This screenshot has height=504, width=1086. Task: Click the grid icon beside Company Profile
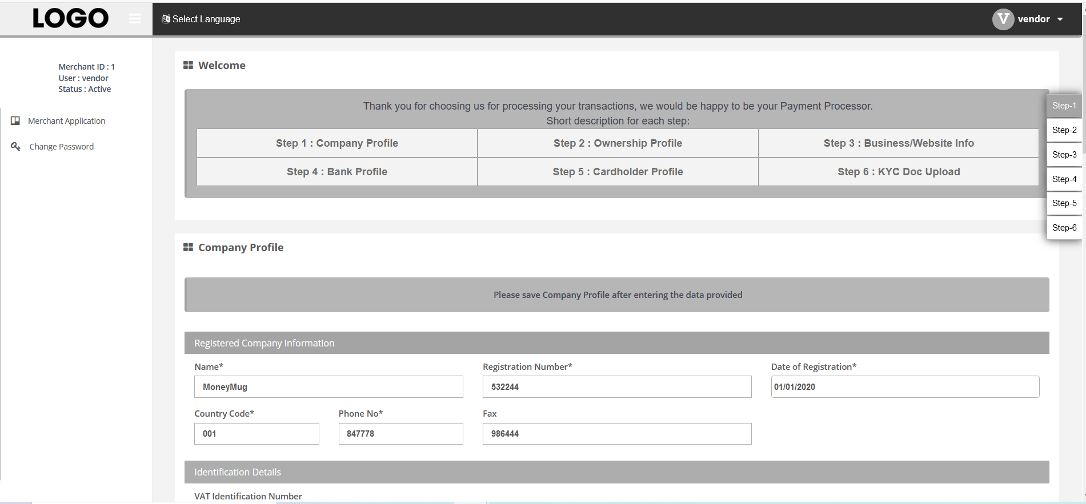tap(188, 247)
